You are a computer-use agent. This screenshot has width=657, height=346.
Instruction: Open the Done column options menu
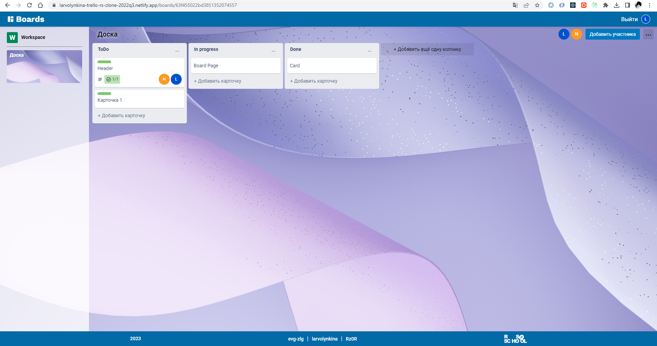click(x=370, y=51)
